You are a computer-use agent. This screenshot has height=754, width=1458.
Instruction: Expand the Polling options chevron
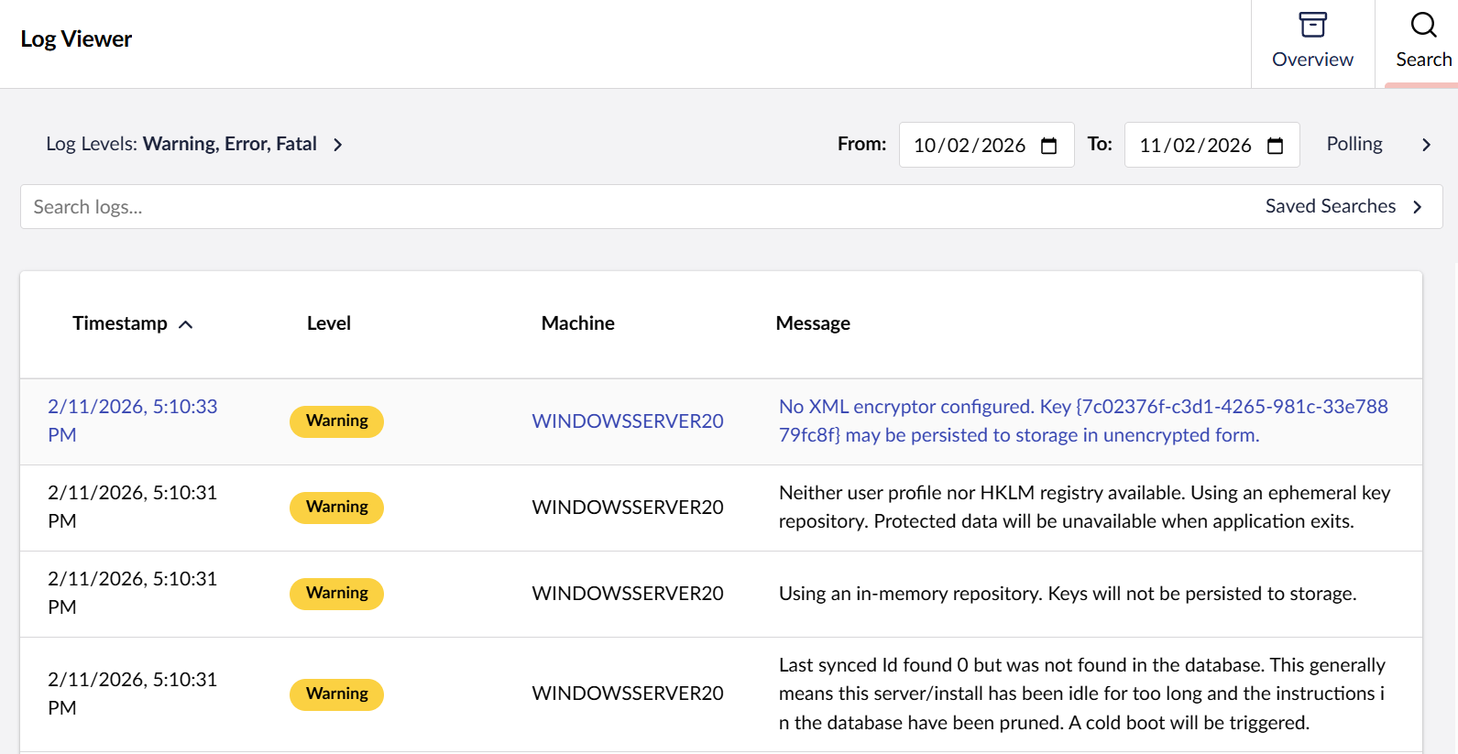tap(1425, 145)
